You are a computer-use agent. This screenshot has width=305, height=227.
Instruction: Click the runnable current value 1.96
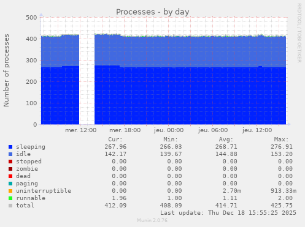click(x=119, y=198)
